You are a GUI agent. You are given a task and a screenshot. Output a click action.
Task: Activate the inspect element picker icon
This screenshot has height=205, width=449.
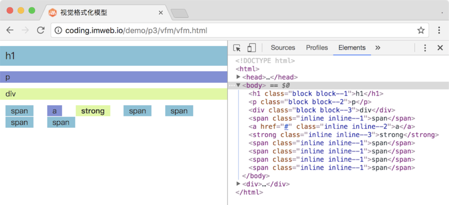pos(237,48)
